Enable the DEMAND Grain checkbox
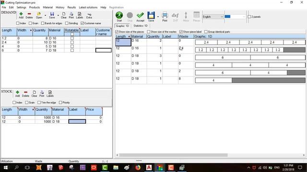The image size is (307, 172). click(x=30, y=23)
